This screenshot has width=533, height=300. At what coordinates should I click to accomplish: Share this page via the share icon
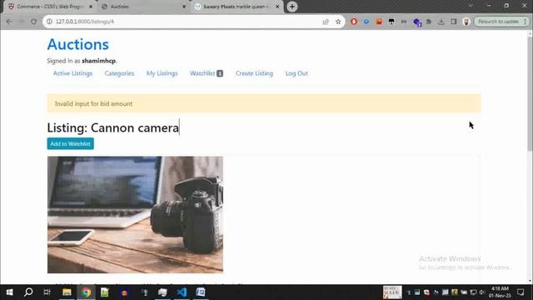(x=326, y=22)
